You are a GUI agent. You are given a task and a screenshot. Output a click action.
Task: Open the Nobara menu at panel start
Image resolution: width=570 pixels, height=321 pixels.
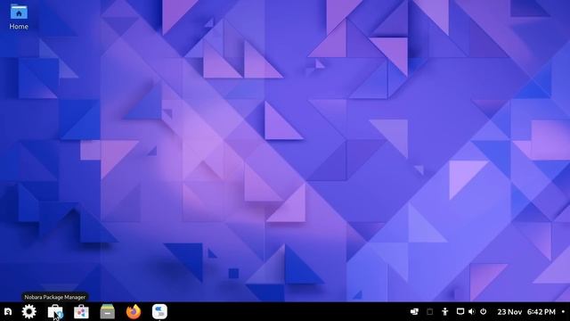[8, 311]
